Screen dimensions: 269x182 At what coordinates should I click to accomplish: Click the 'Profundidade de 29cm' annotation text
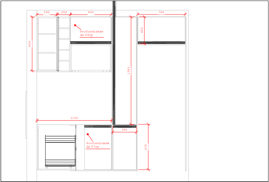tap(92, 33)
